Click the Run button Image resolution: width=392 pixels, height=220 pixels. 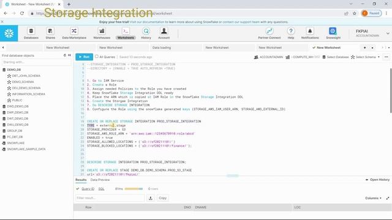tap(85, 57)
